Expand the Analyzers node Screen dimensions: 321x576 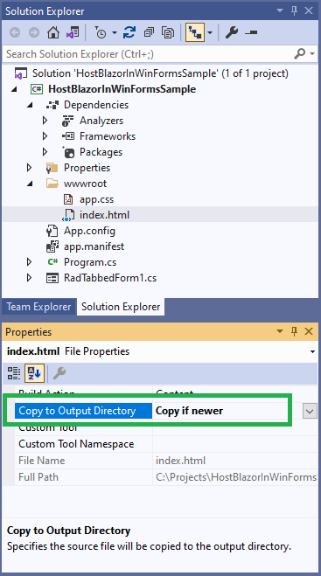[x=45, y=121]
